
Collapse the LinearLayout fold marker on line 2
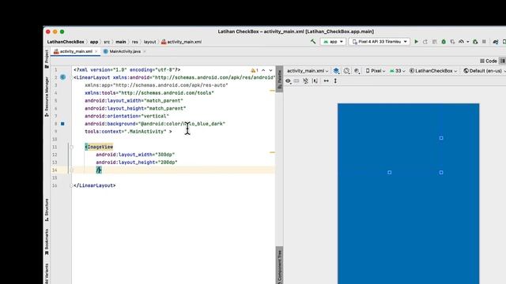71,77
